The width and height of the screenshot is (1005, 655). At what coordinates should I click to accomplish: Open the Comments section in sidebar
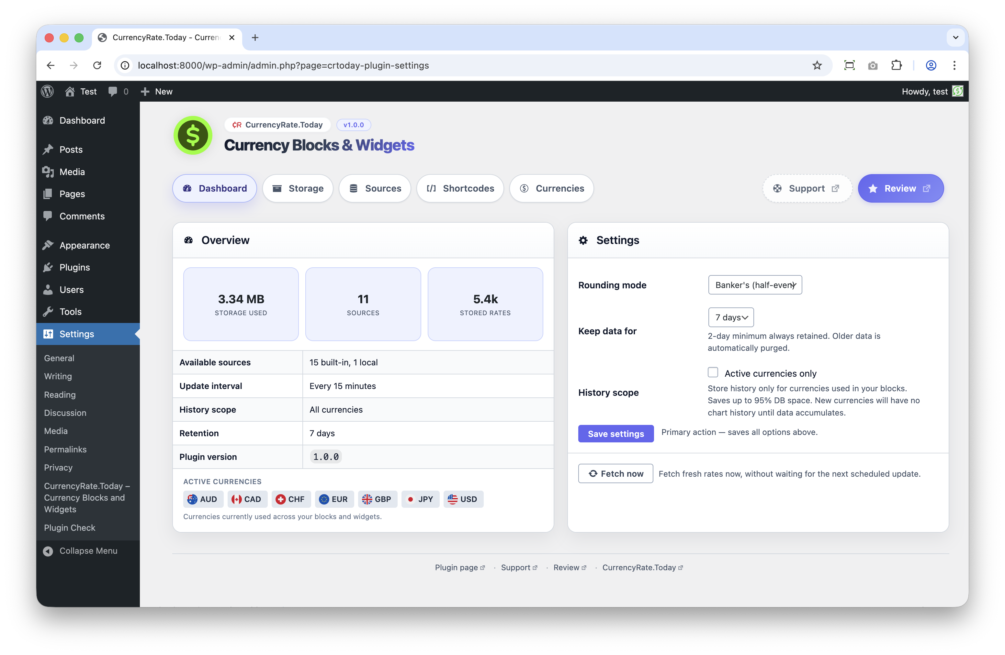pyautogui.click(x=82, y=216)
